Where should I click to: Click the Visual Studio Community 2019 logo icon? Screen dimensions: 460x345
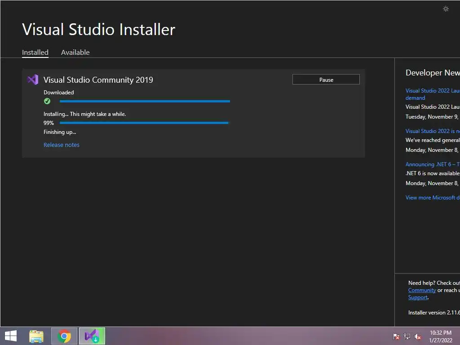[x=33, y=80]
